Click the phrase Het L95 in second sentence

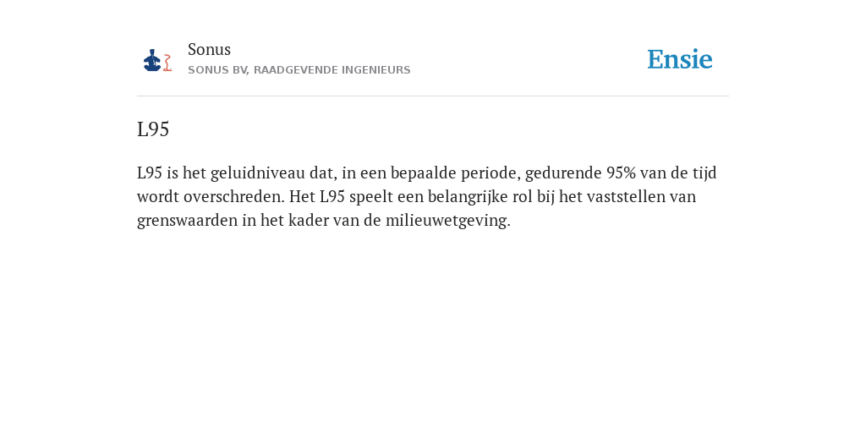point(317,197)
